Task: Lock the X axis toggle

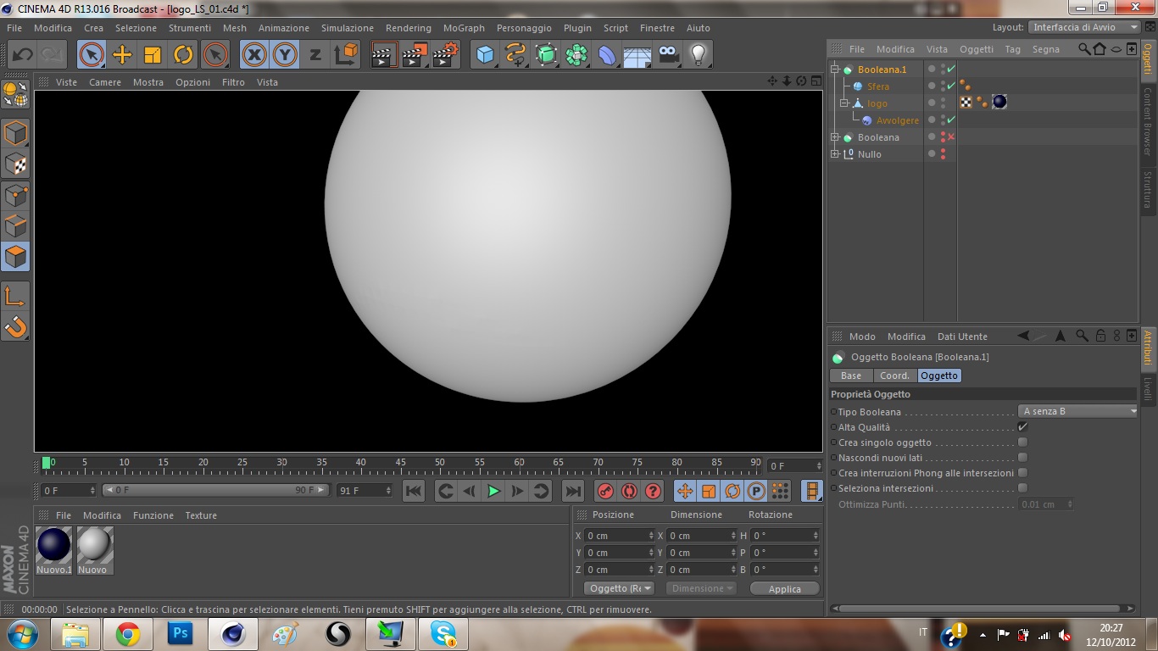Action: click(253, 55)
